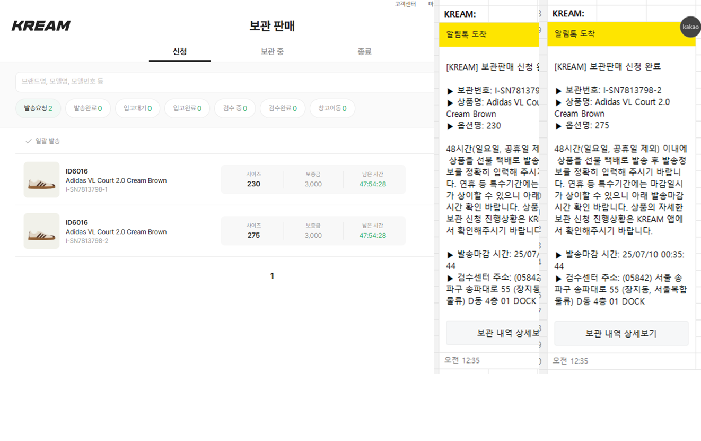Open the 고객센터 link
The width and height of the screenshot is (701, 441).
(x=405, y=4)
